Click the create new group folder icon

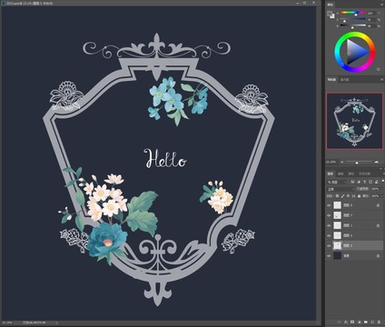point(366,322)
